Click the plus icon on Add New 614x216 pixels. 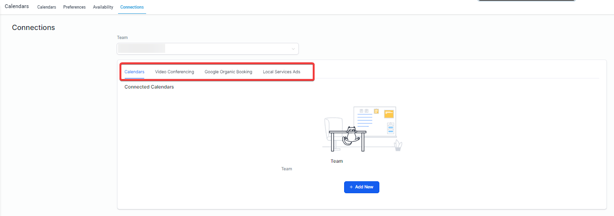[x=351, y=187]
